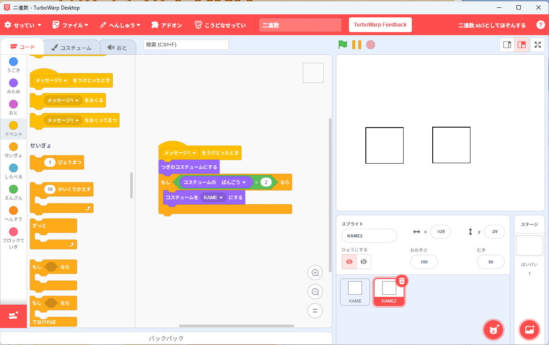The width and height of the screenshot is (549, 345).
Task: Click the green flag to run the project
Action: click(x=343, y=44)
